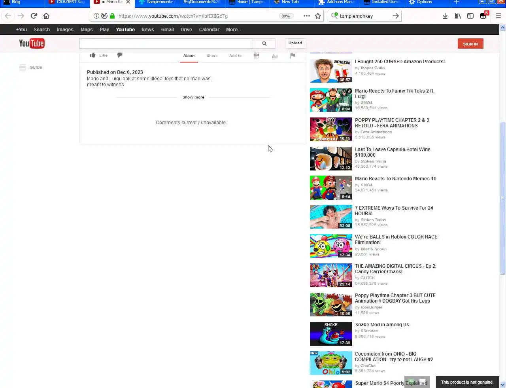506x388 pixels.
Task: Report the video with flag icon
Action: (293, 56)
